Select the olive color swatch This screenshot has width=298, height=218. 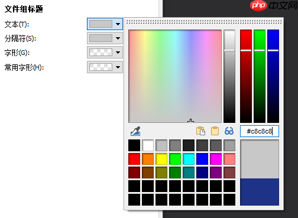(x=161, y=173)
